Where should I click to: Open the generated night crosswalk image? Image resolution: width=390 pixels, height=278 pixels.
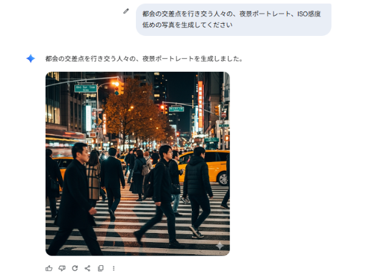point(138,164)
